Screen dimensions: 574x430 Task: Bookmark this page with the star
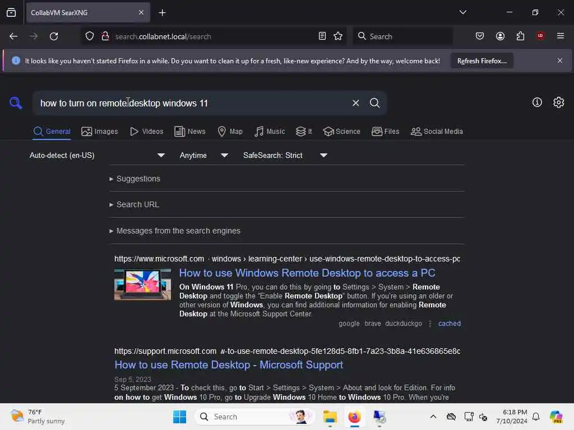point(338,36)
